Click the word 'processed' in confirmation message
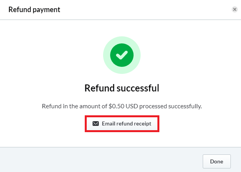 pyautogui.click(x=153, y=106)
